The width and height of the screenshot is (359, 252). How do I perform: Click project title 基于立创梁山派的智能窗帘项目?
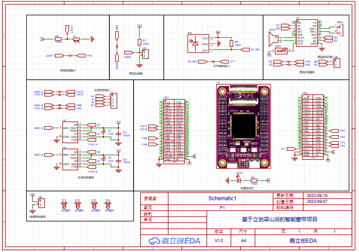point(280,219)
